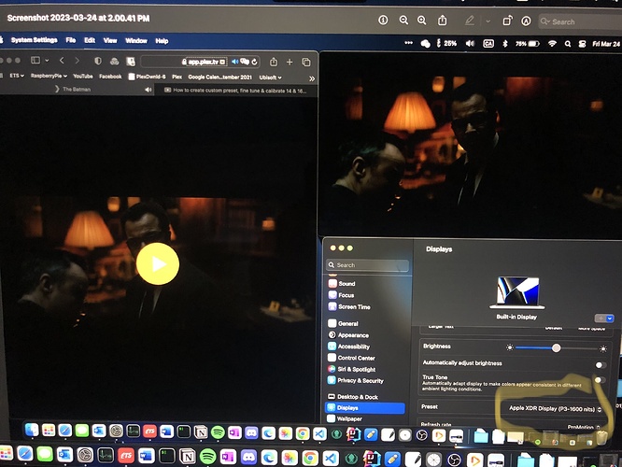622x467 pixels.
Task: Open the Preset Apple XDR Display dropdown
Action: click(555, 409)
